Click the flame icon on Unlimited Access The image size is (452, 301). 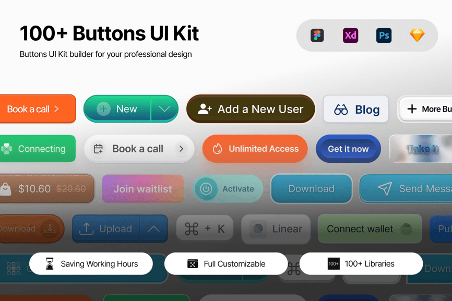(x=217, y=149)
